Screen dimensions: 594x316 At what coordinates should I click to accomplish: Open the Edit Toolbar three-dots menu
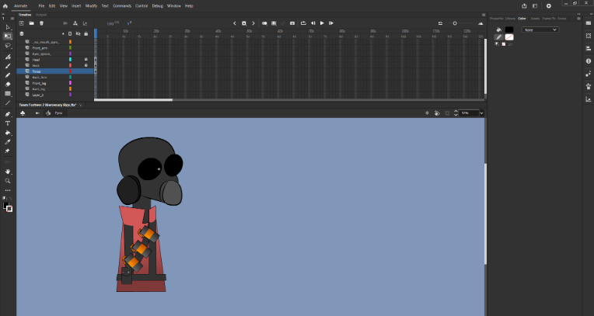pos(8,190)
